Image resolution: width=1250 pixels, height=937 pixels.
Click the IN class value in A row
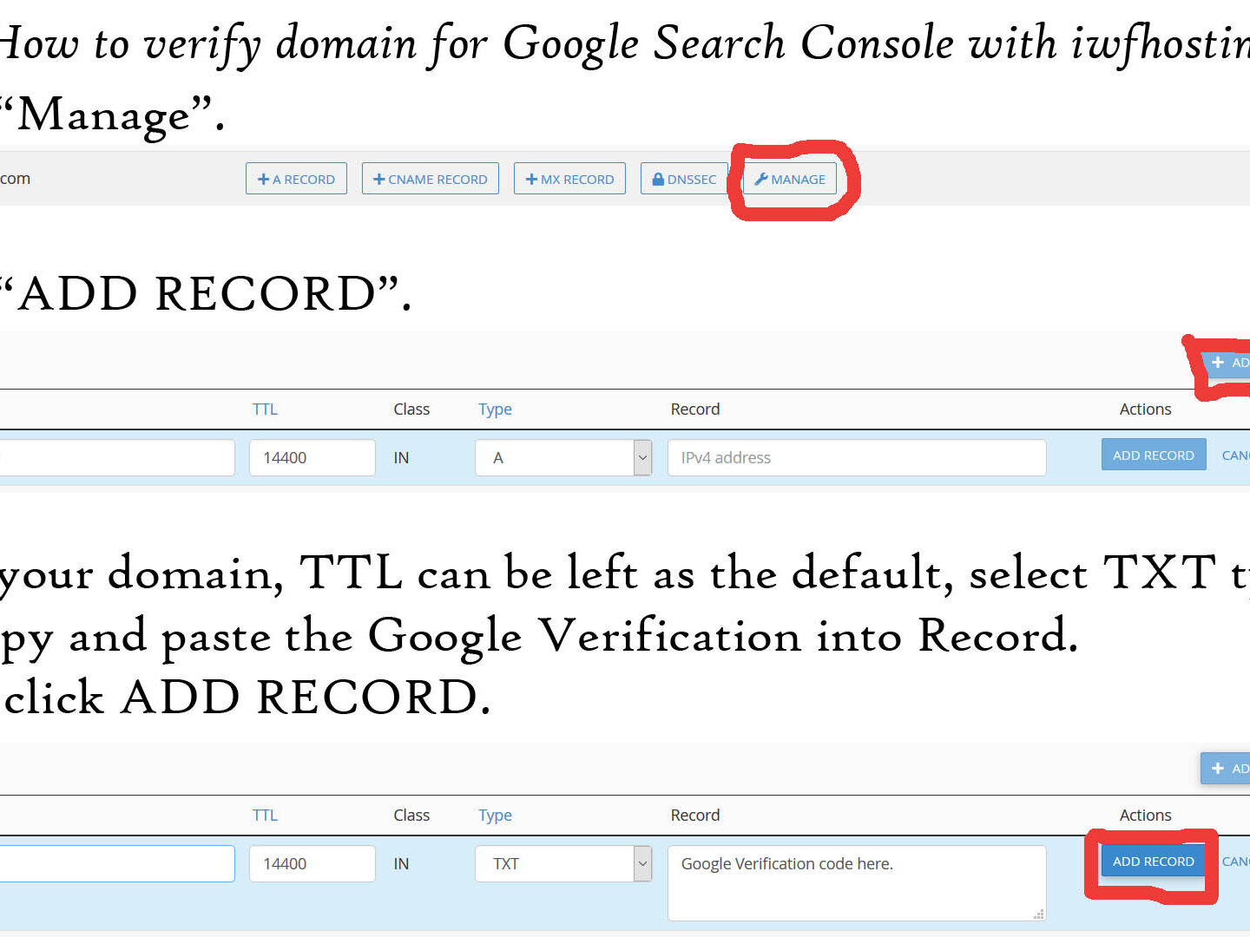pos(401,457)
